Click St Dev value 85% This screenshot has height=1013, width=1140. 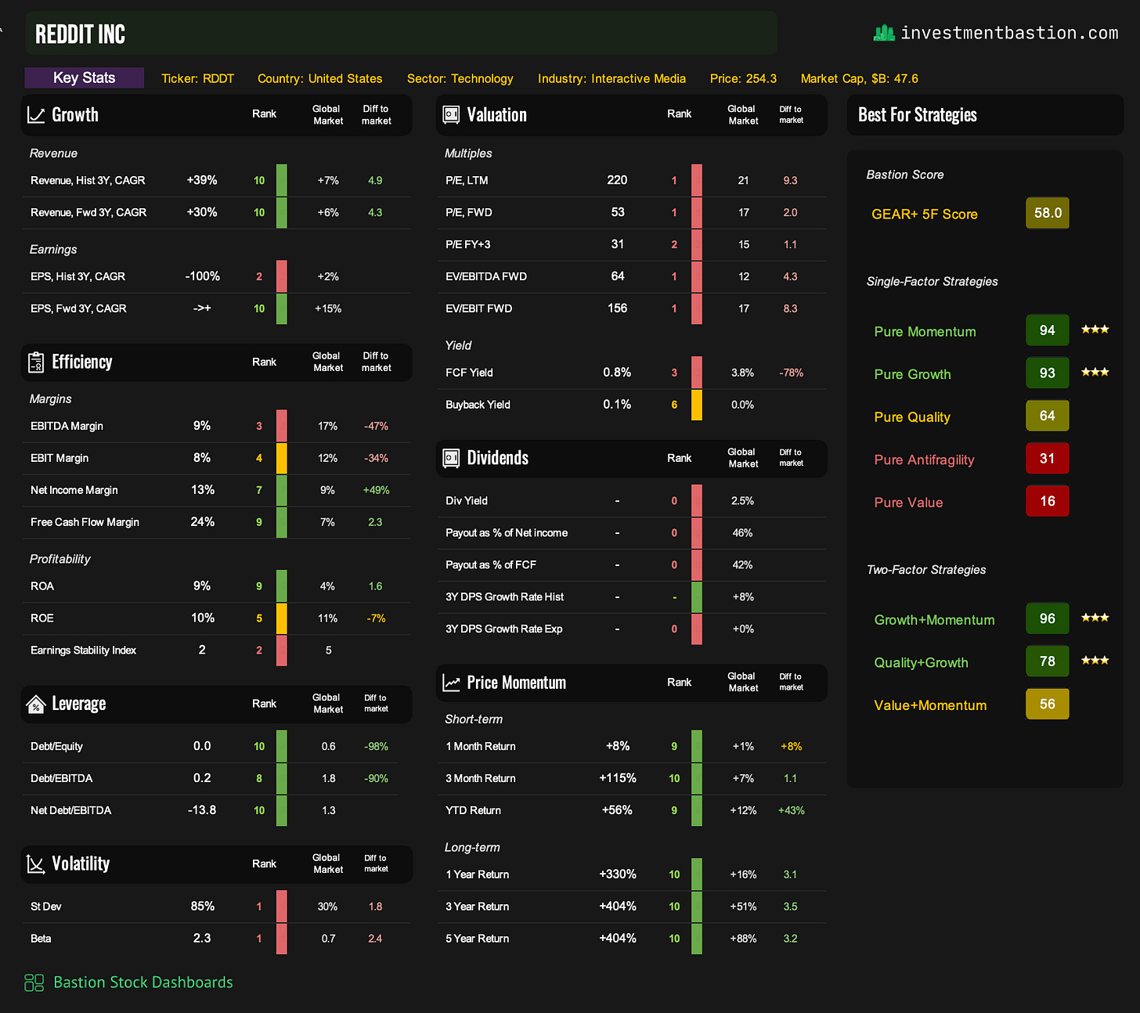pos(203,907)
